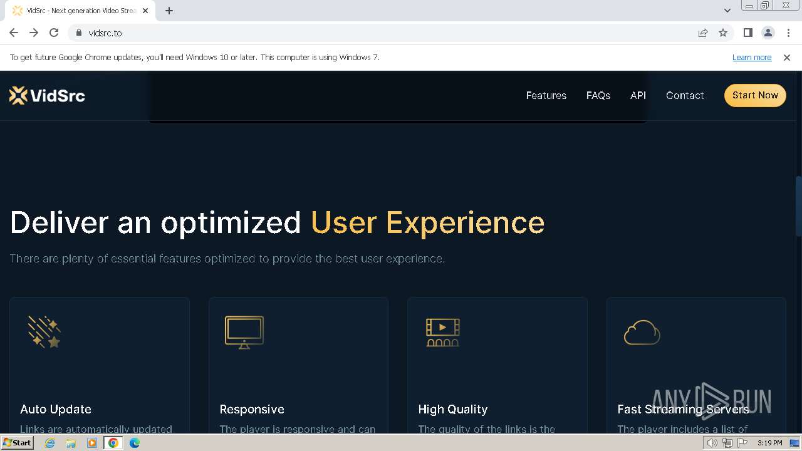Go forward in browser history

point(34,33)
